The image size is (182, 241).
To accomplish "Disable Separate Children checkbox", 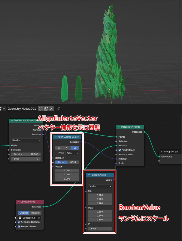I will click(x=19, y=222).
